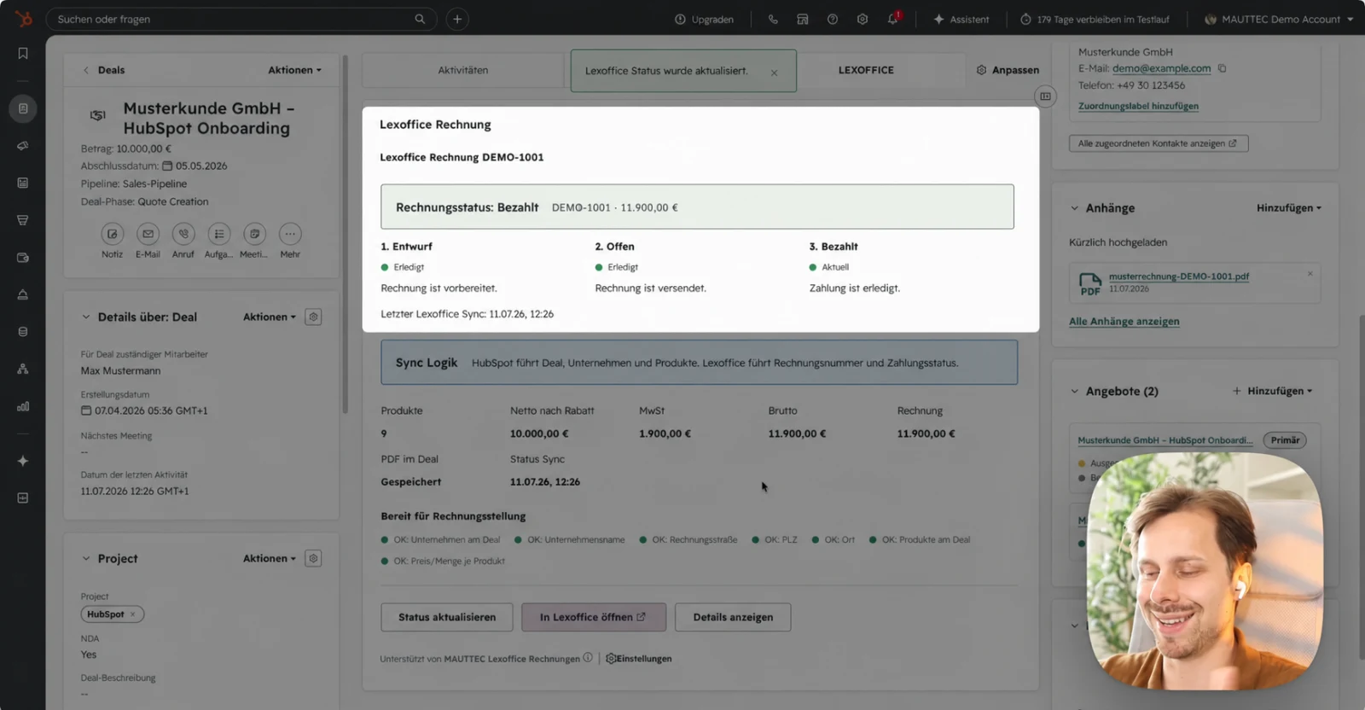
Task: Click the left deal panel scrollbar
Action: (345, 235)
